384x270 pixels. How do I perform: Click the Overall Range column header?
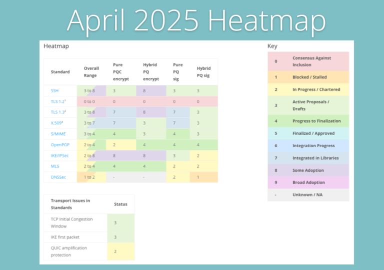coord(91,71)
